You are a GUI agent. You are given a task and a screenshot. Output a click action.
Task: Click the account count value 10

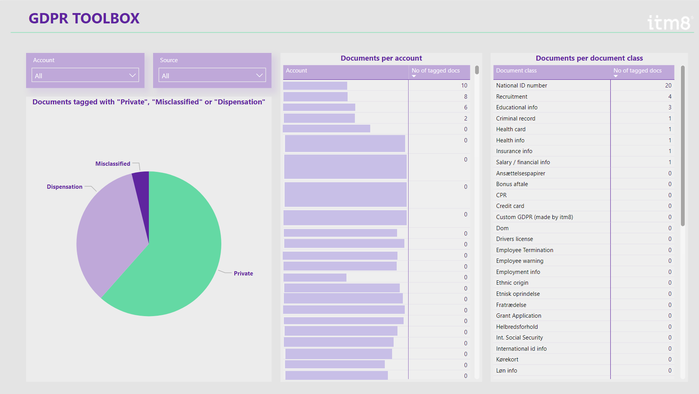(464, 86)
